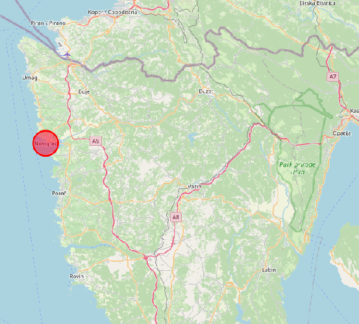The image size is (359, 324).
Task: Click the purple airport plane icon
Action: [x=67, y=54]
